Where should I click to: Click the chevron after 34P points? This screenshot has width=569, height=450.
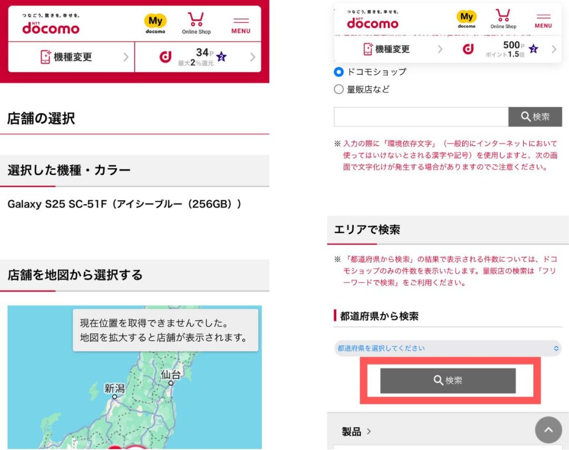click(x=253, y=57)
